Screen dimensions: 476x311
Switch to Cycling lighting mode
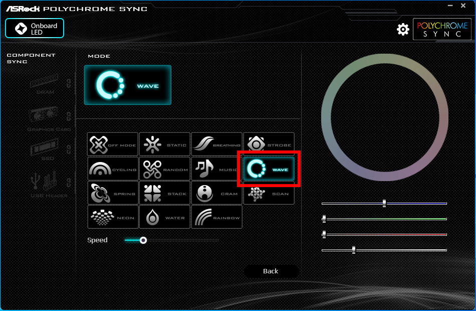coord(113,169)
